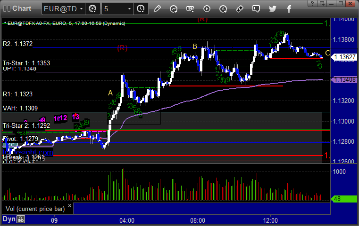Click the Chart panel title
This screenshot has height=226, width=359.
click(22, 8)
